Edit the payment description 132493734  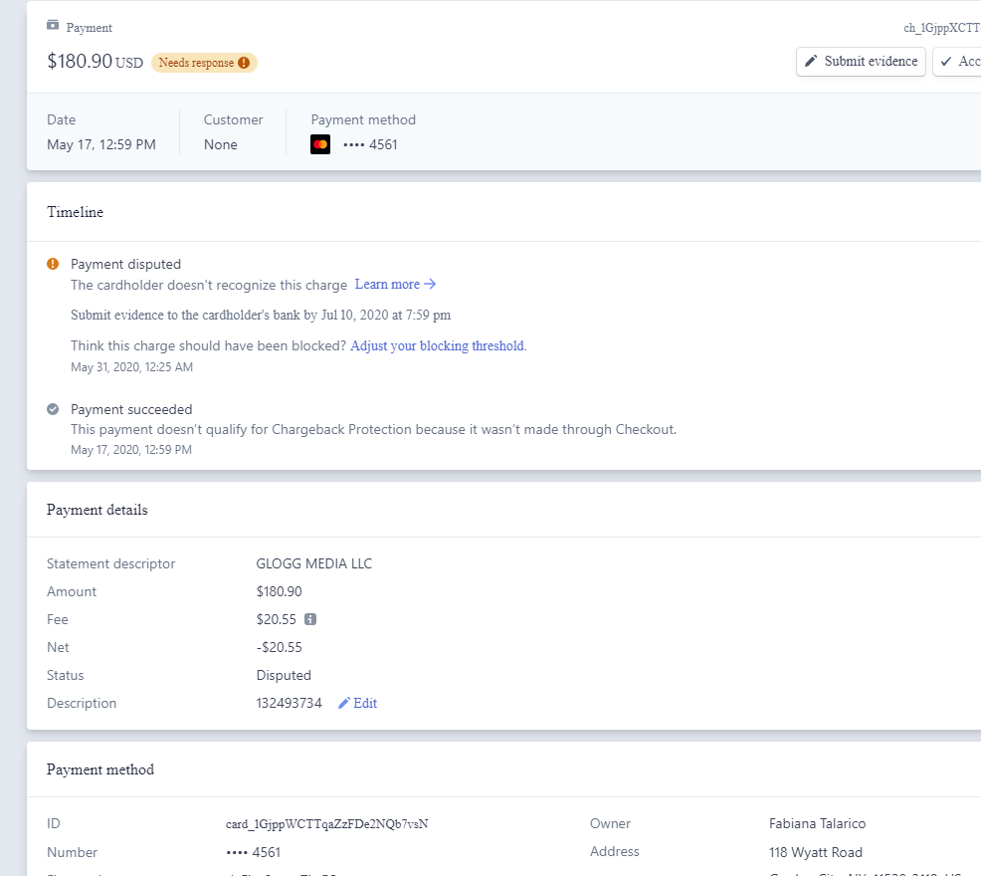click(289, 703)
